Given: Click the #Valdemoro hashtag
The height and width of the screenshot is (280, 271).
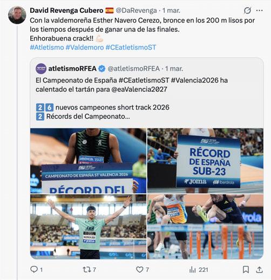Looking at the screenshot, I should [85, 47].
